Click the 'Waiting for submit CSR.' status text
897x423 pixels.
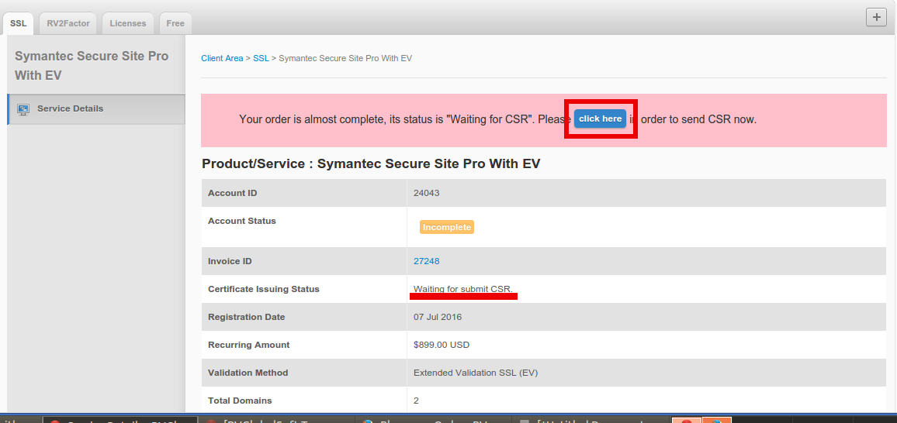point(463,289)
